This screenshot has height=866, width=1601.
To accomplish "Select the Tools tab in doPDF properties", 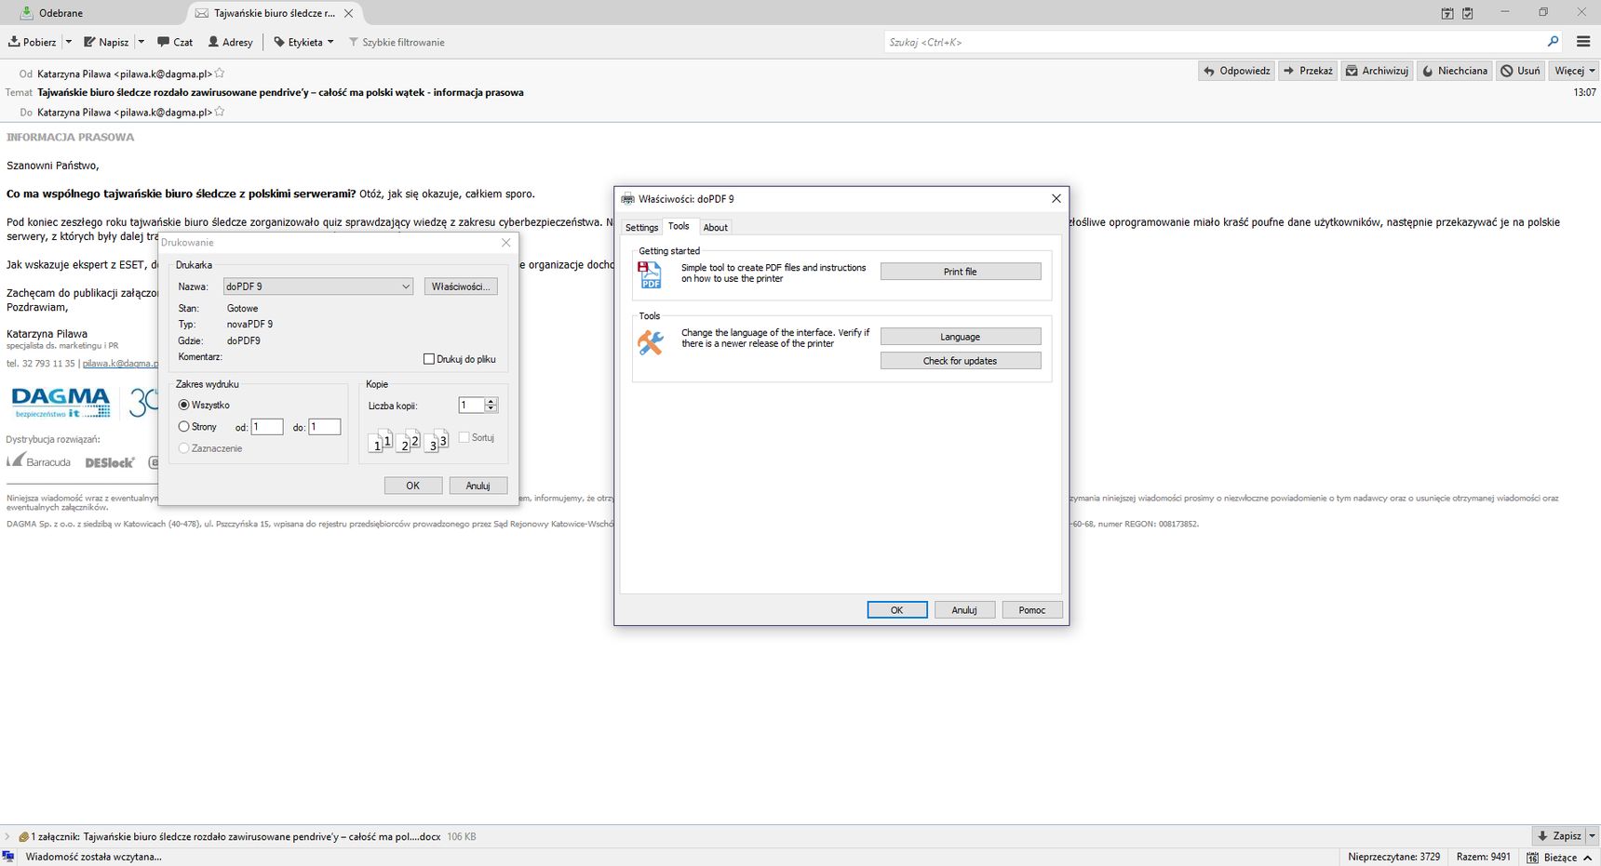I will click(679, 226).
